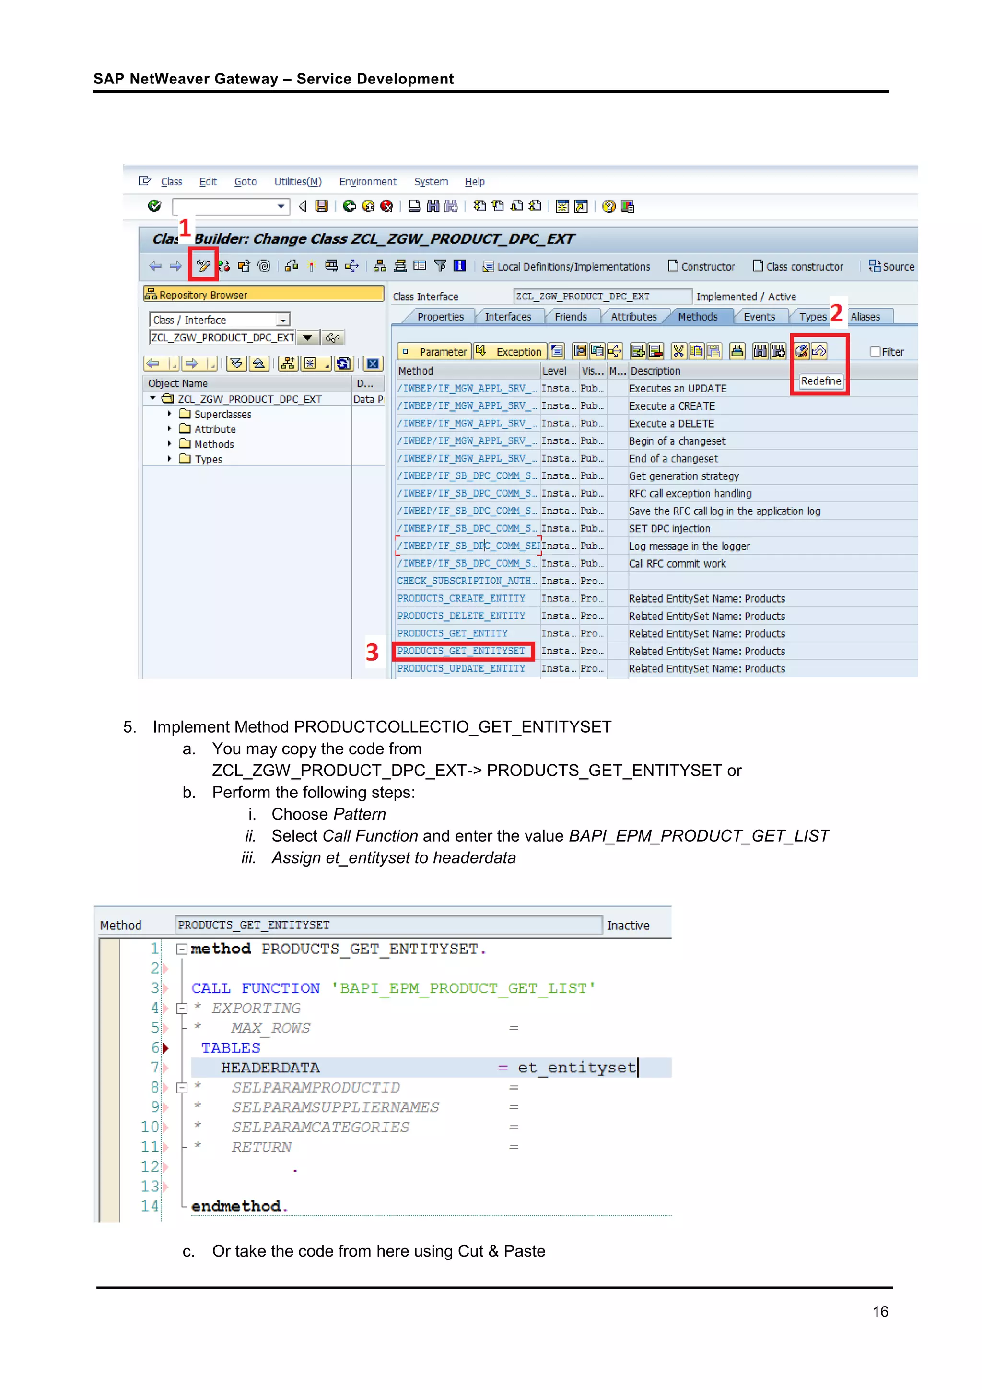Enable the Filter checkbox
982x1390 pixels.
[x=875, y=352]
